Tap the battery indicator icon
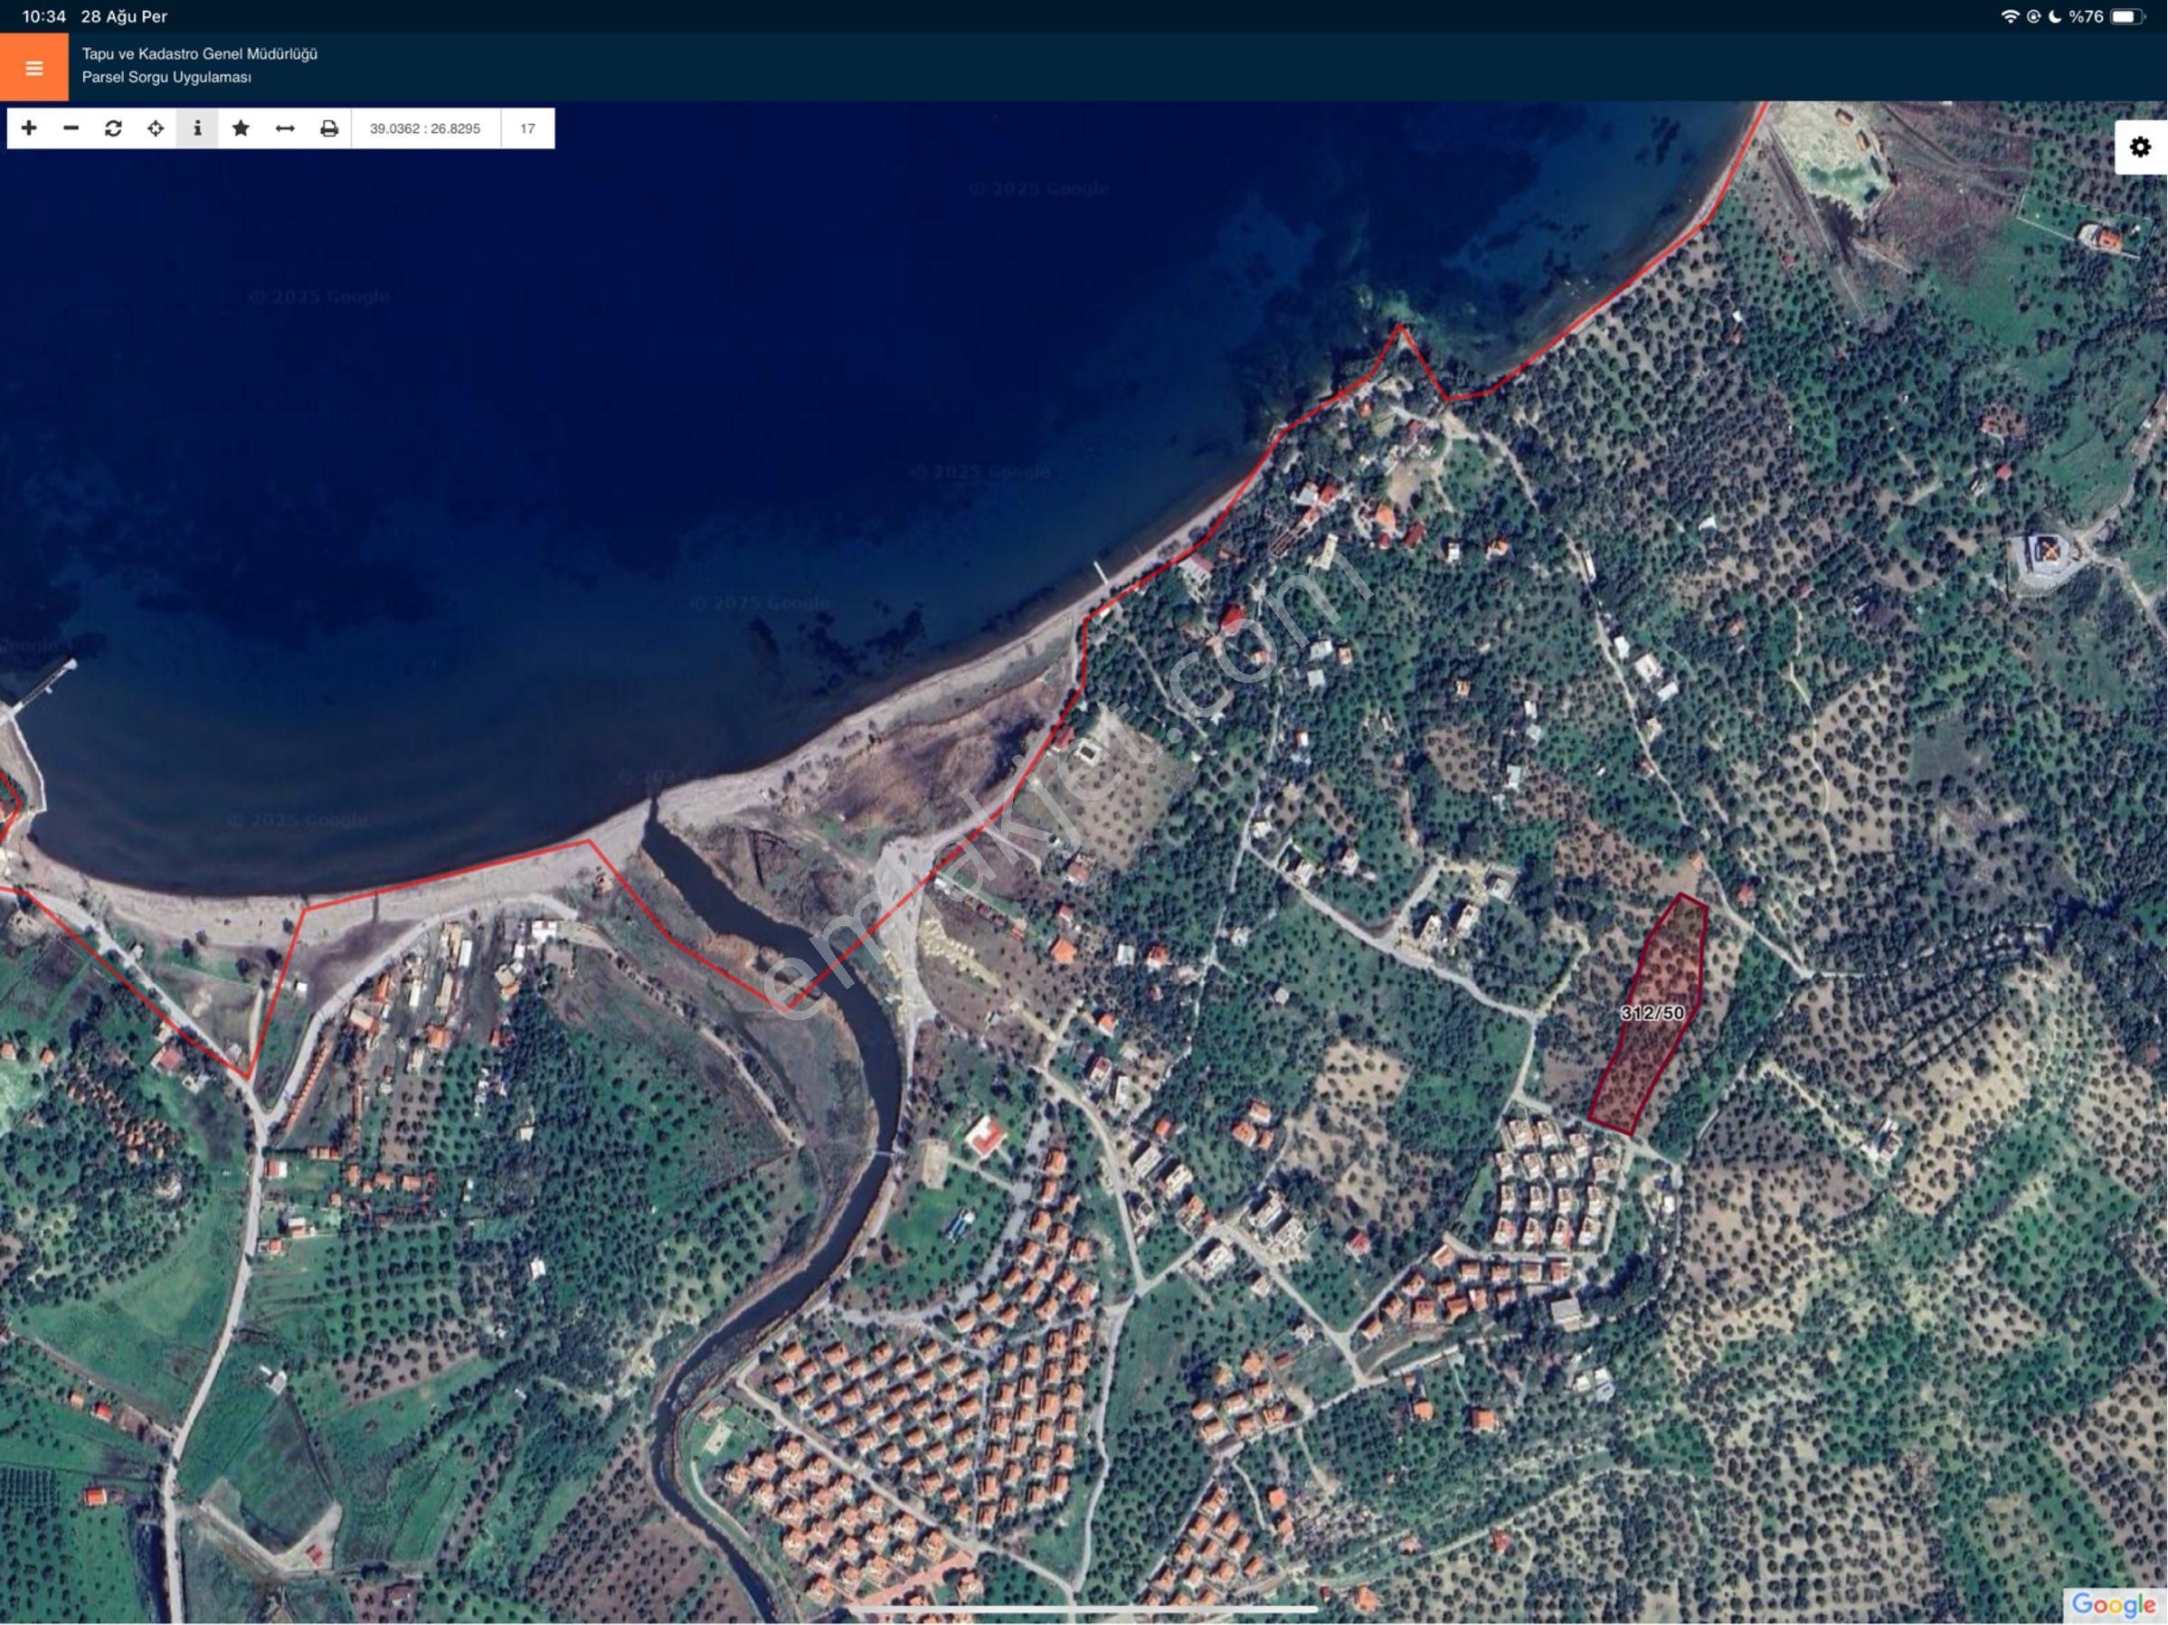2168x1625 pixels. tap(2126, 16)
